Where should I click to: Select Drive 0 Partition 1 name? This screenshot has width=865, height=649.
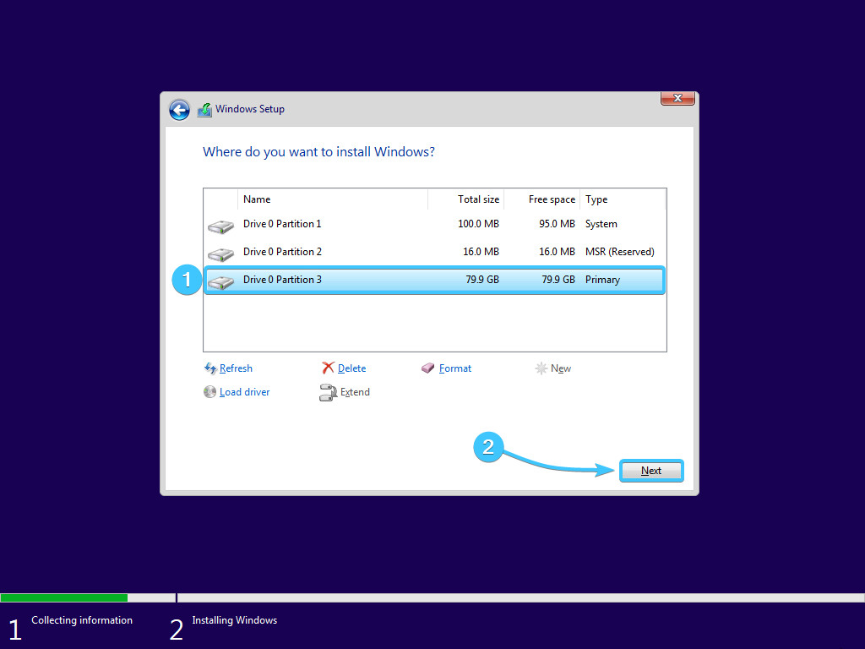282,224
